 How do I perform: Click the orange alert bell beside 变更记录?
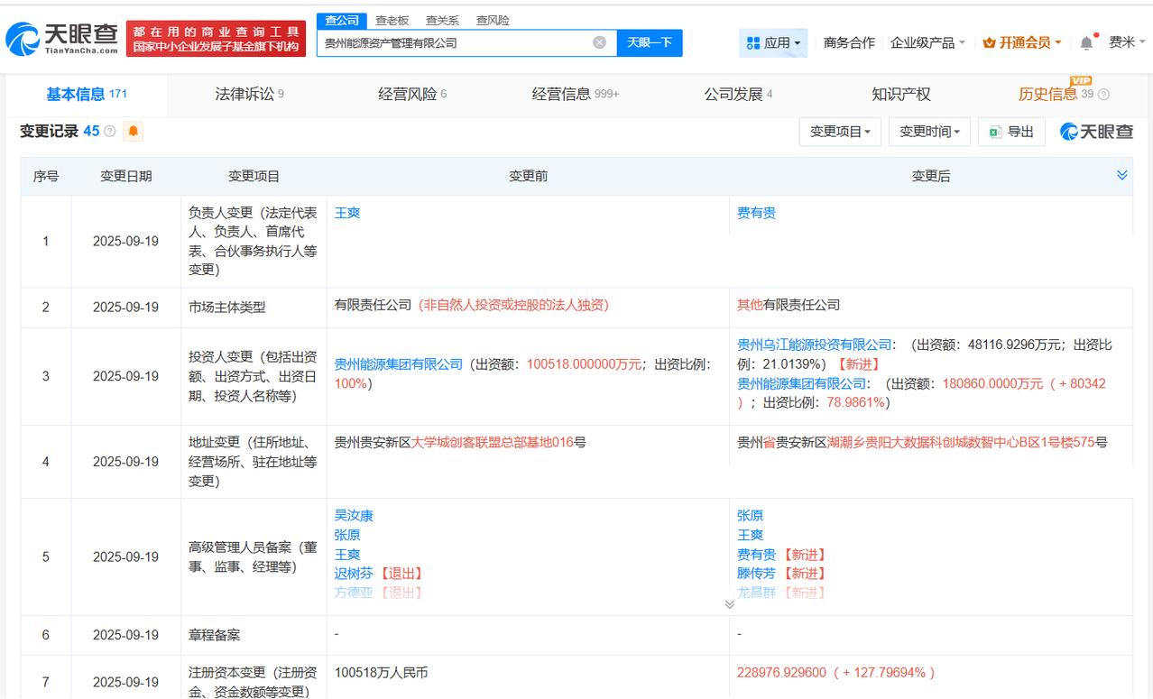click(134, 132)
